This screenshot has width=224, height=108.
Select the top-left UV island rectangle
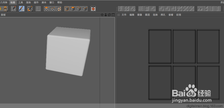160,47
